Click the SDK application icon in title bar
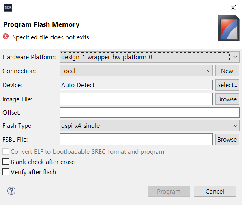This screenshot has width=242, height=205. tap(8, 8)
